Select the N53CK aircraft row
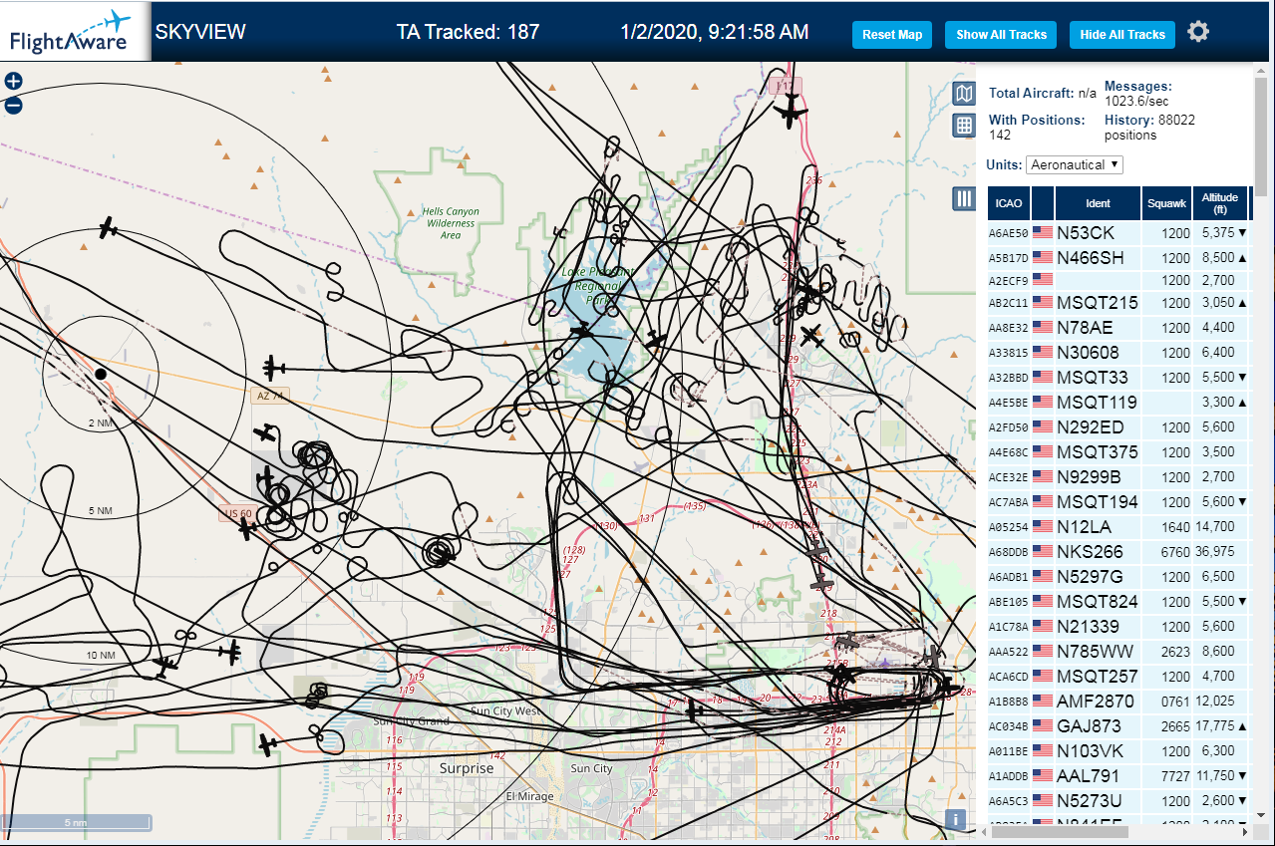The image size is (1275, 846). click(1118, 232)
